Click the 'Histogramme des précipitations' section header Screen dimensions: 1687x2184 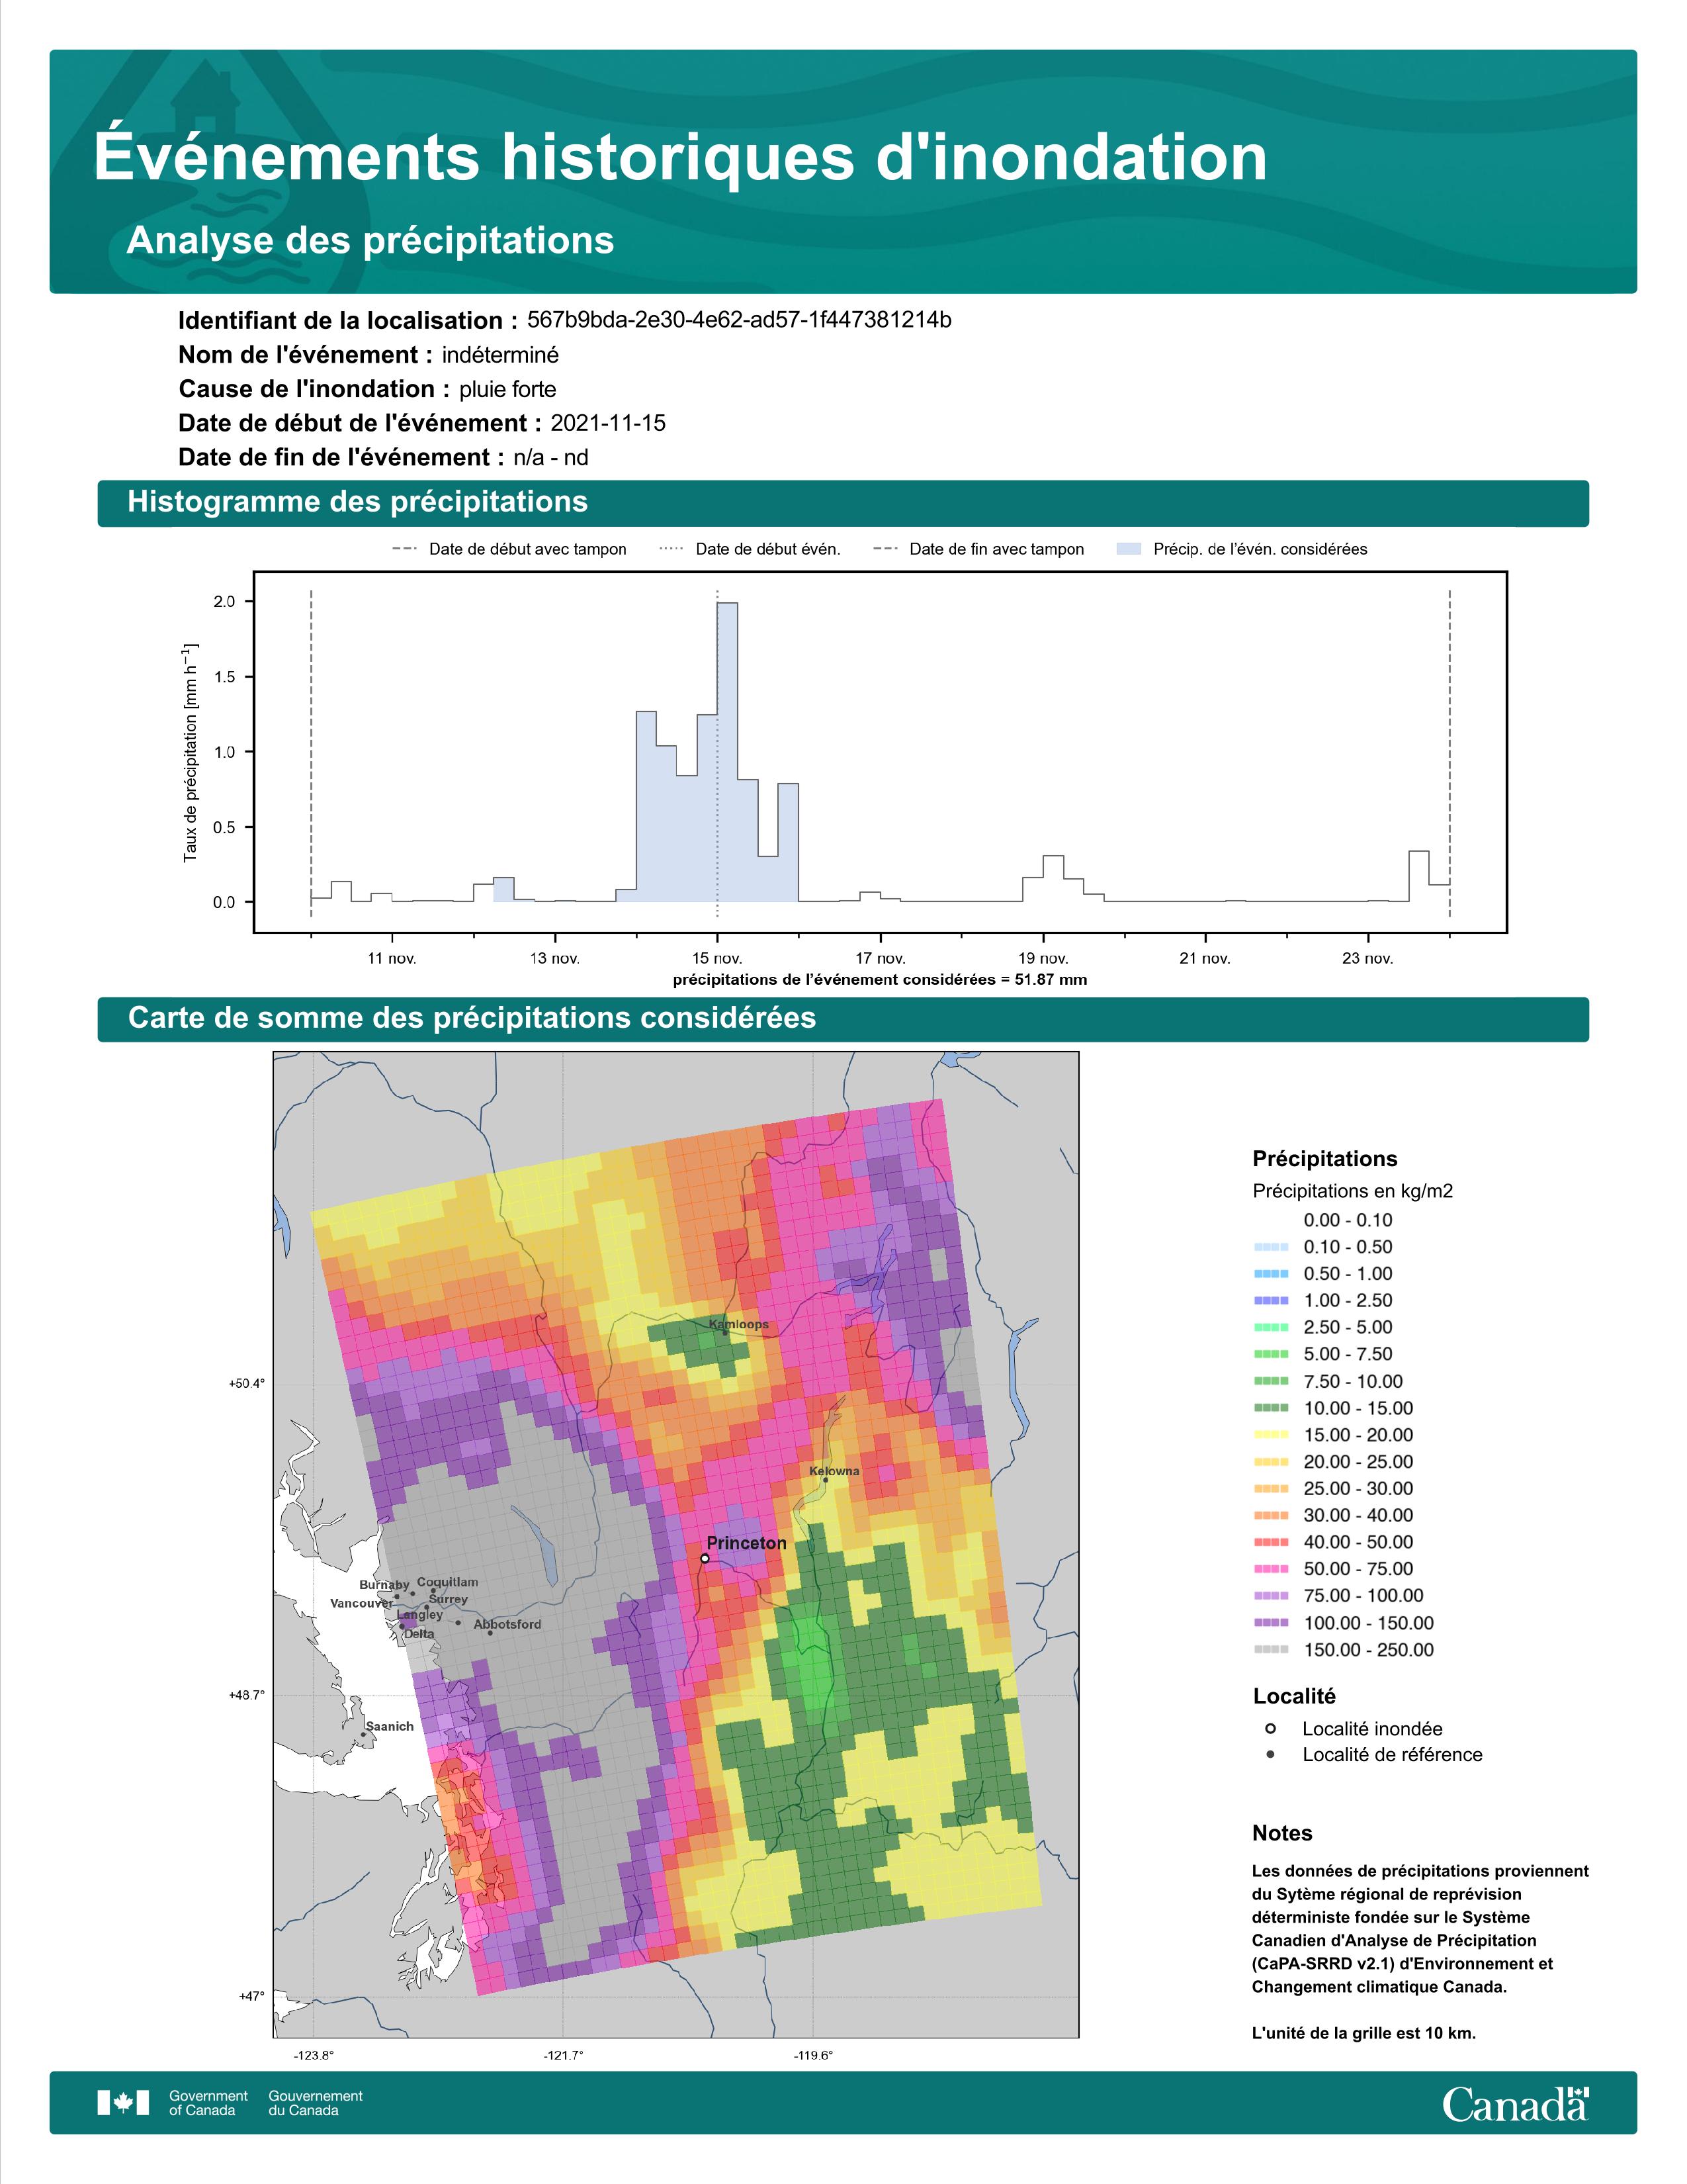pos(842,502)
